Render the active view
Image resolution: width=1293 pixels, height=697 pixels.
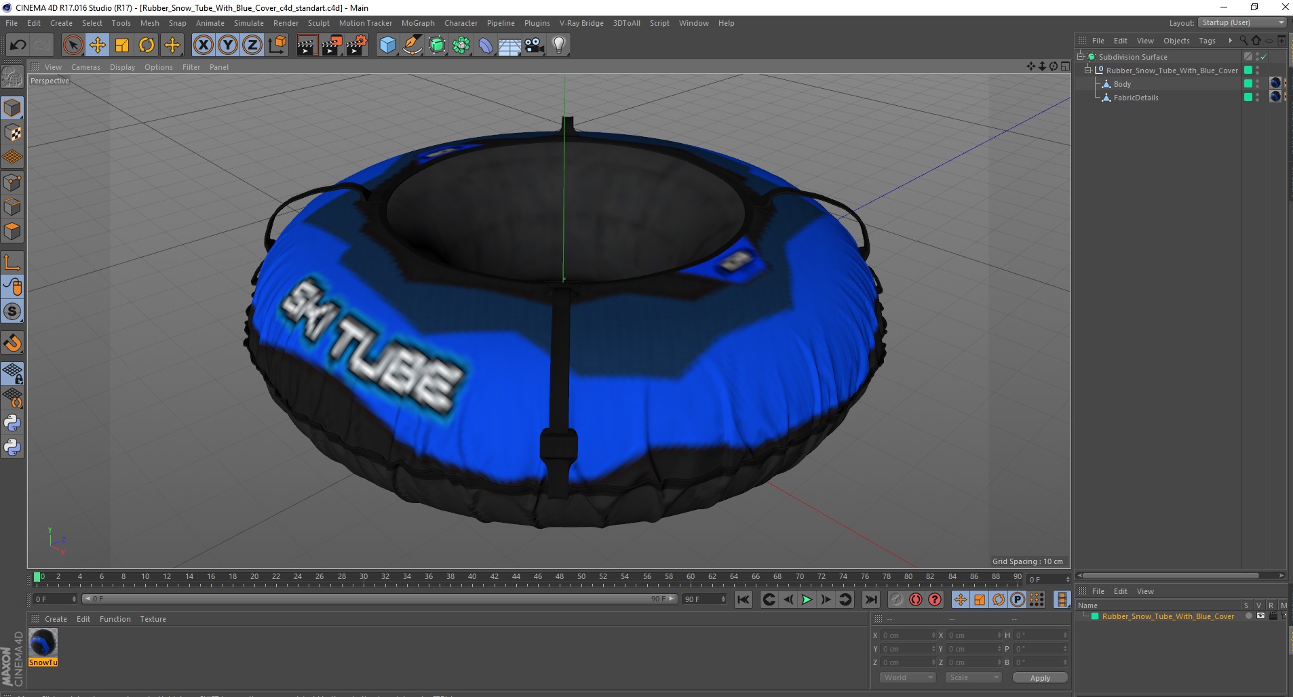(x=307, y=45)
